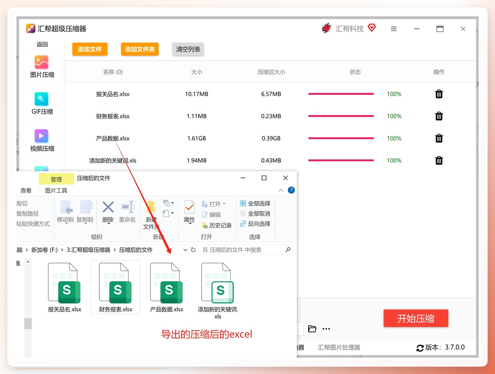The width and height of the screenshot is (495, 374).
Task: Click the 汇帮超级压缩器 app logo
Action: (31, 29)
